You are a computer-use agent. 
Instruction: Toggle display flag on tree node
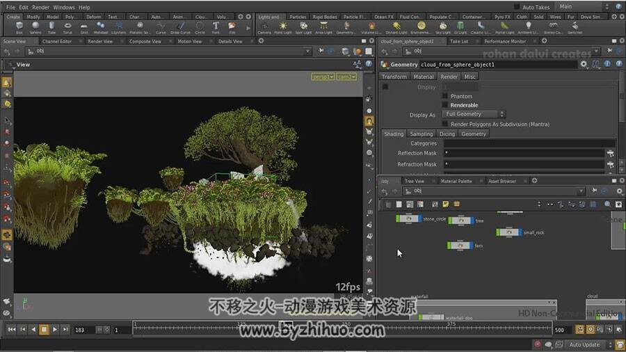click(x=472, y=221)
